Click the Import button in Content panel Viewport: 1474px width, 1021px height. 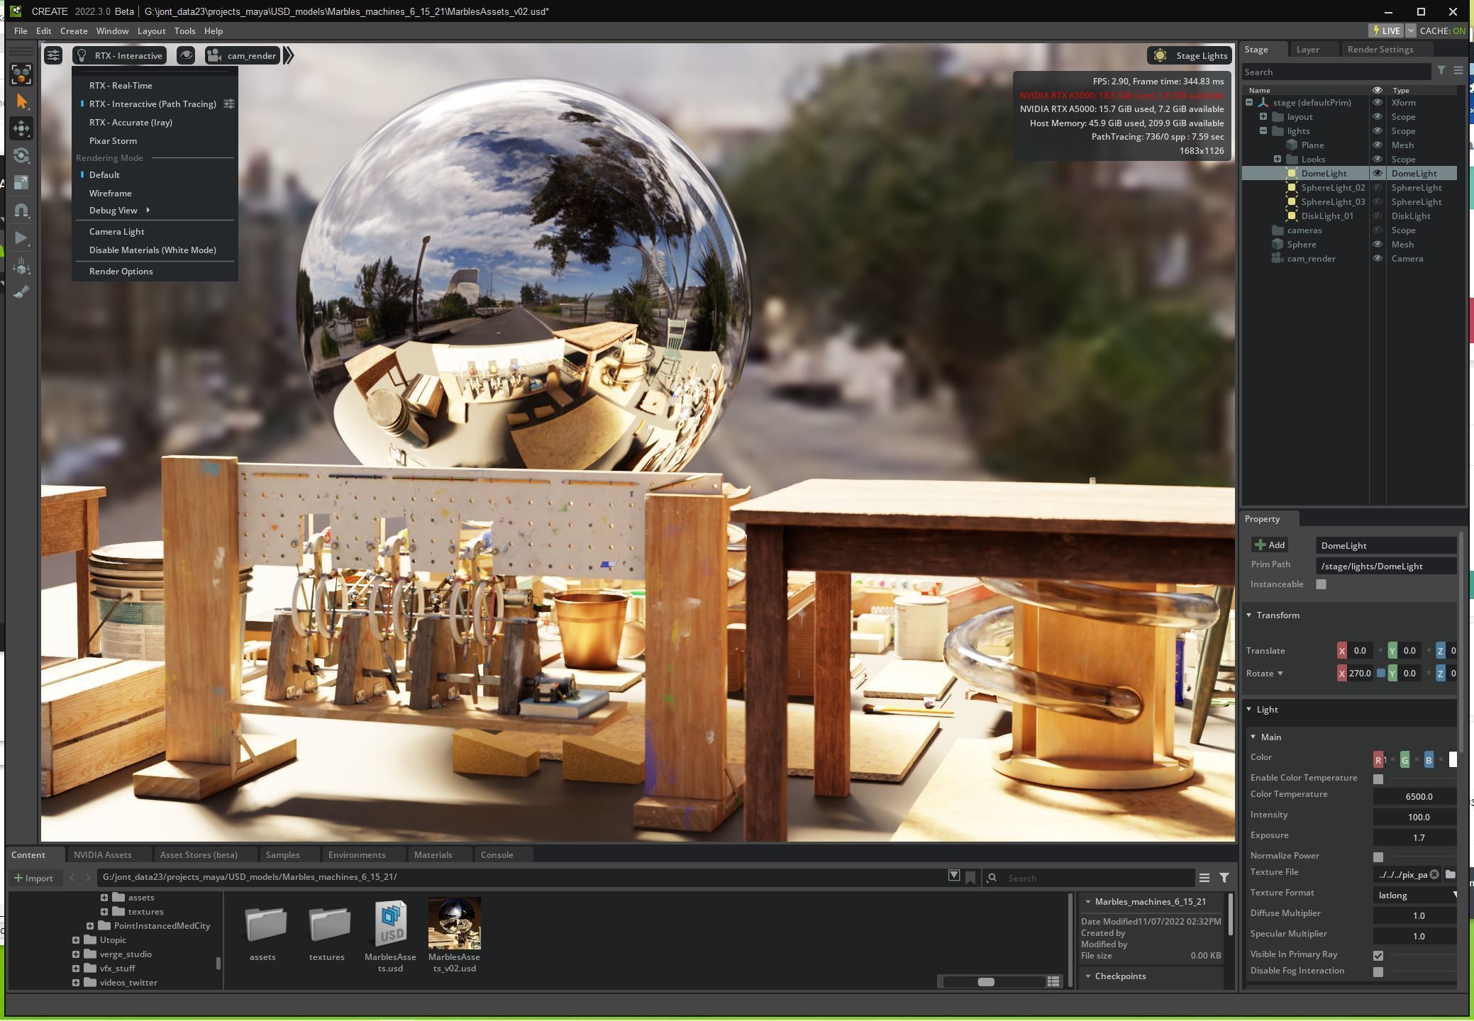(x=33, y=878)
